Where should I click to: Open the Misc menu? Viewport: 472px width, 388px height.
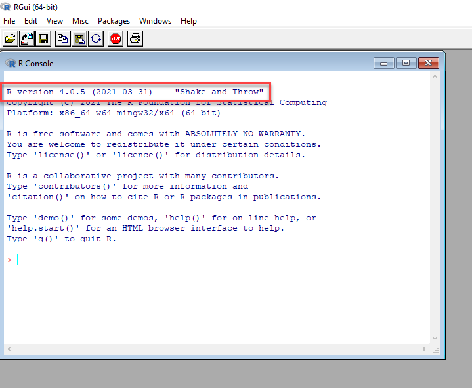click(80, 21)
